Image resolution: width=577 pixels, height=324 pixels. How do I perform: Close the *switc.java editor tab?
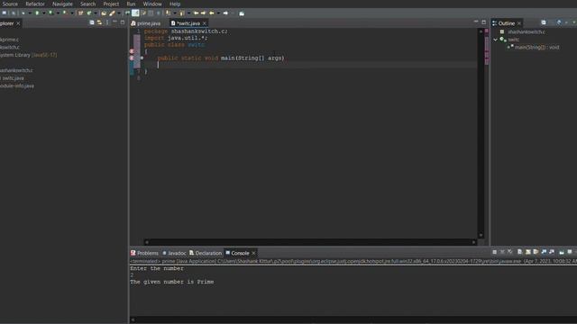coord(205,23)
